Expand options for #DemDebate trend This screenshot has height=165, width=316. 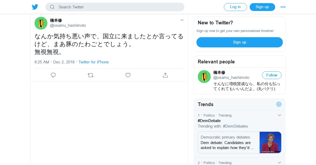tap(280, 115)
